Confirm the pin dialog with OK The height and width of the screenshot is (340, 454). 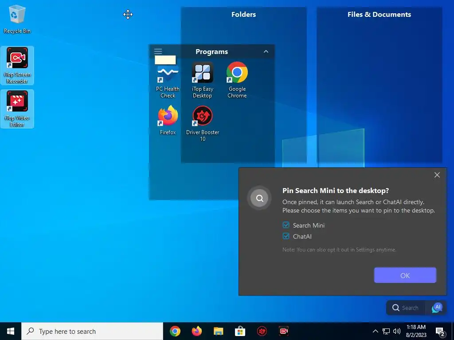(405, 275)
